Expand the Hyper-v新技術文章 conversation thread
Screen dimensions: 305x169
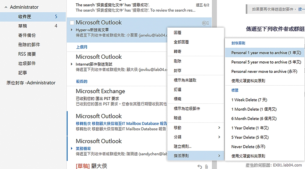pyautogui.click(x=72, y=30)
